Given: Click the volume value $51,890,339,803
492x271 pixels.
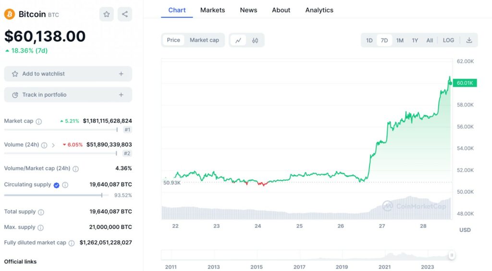Looking at the screenshot, I should point(109,145).
